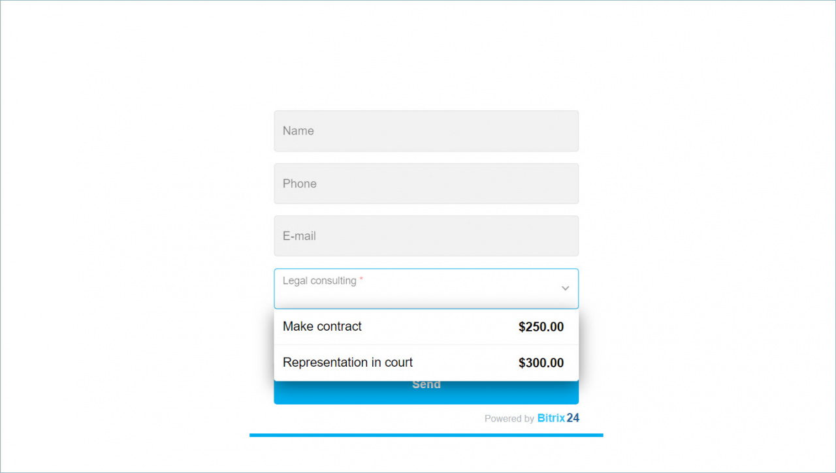Collapse the Legal consulting dropdown field

tap(426, 288)
